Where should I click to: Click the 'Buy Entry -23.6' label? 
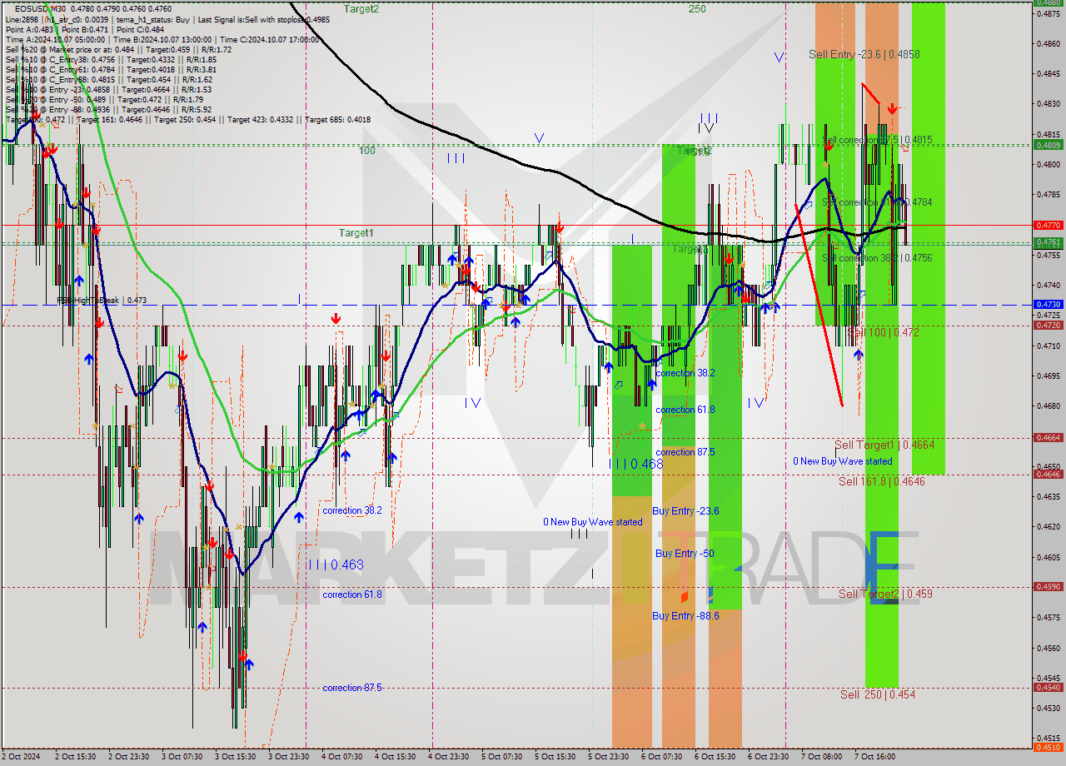(x=685, y=511)
